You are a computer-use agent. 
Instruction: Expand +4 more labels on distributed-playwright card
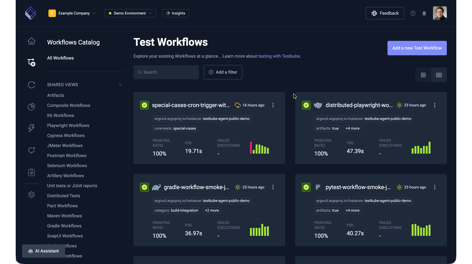pyautogui.click(x=352, y=129)
